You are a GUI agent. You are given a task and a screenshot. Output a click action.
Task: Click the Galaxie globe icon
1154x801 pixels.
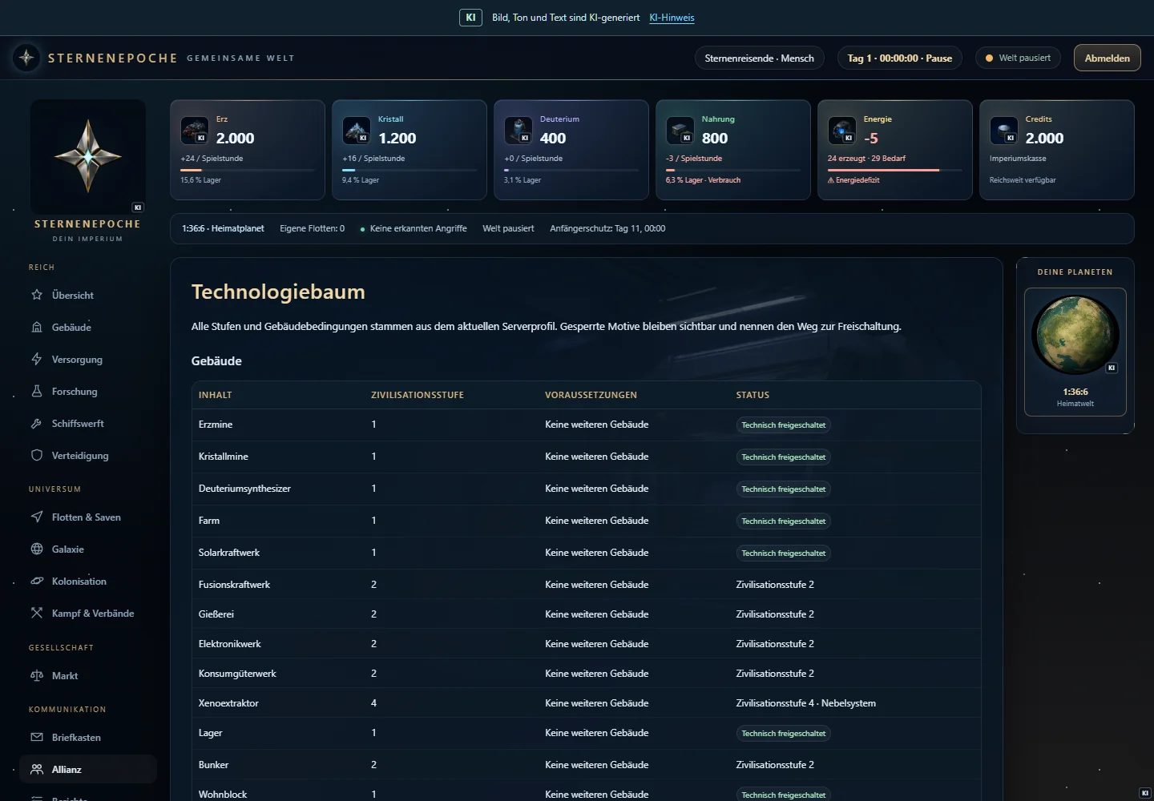(37, 549)
